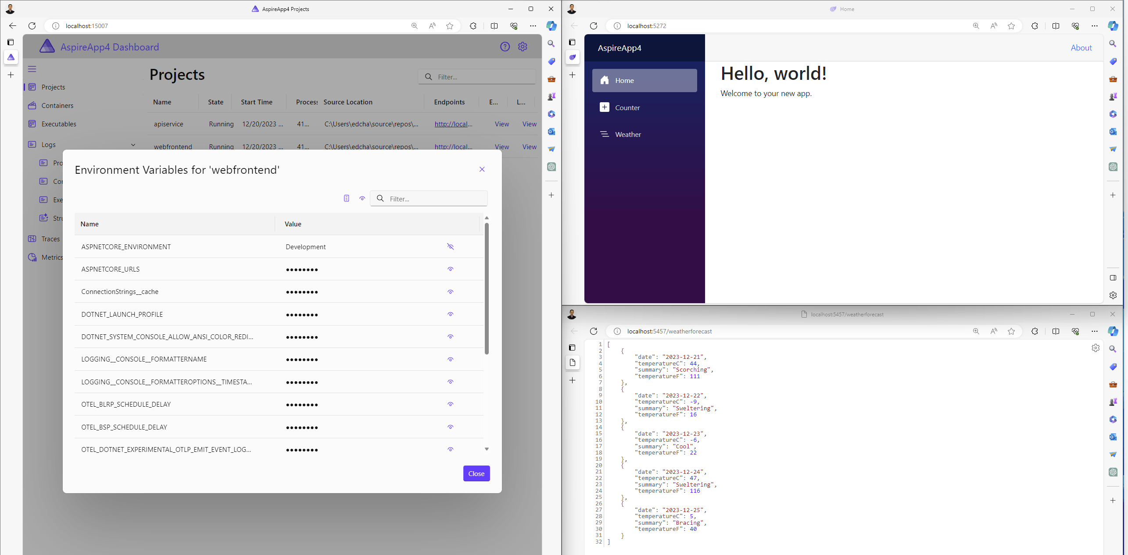Screen dimensions: 1128x555
Task: Favorite the dashboard page with star icon
Action: pyautogui.click(x=450, y=26)
